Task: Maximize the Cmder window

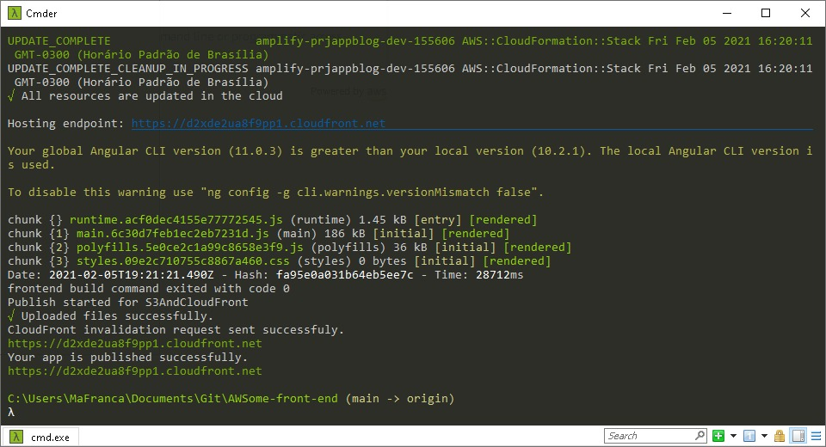Action: point(766,13)
